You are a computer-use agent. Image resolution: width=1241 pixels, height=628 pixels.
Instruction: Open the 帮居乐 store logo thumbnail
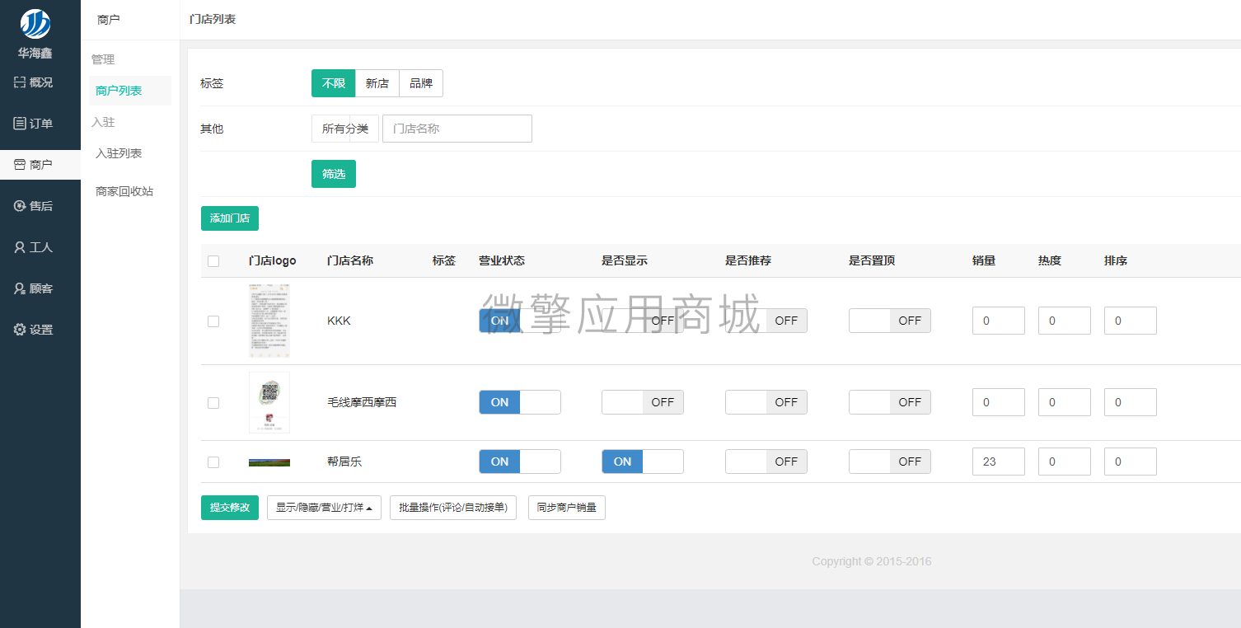click(x=269, y=462)
